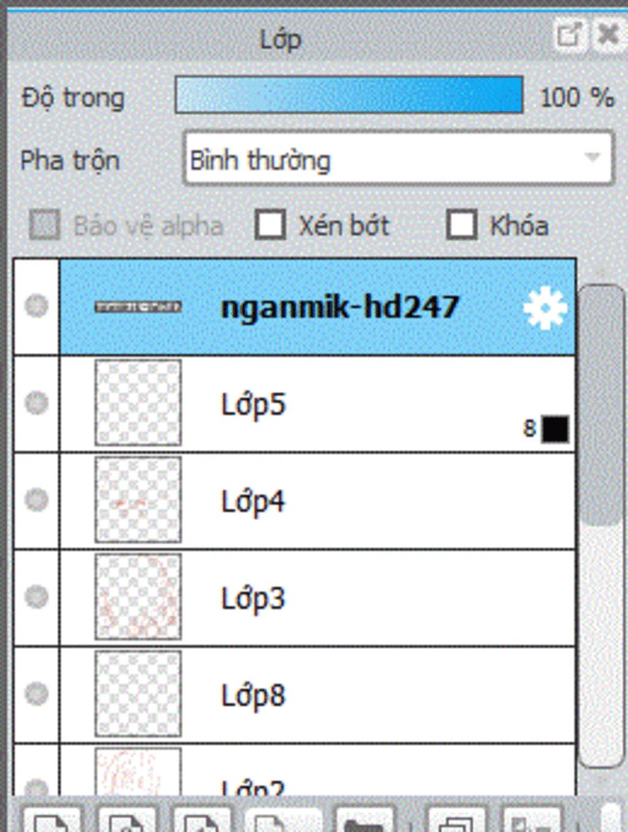
Task: Hide the Lớp3 layer
Action: click(36, 596)
